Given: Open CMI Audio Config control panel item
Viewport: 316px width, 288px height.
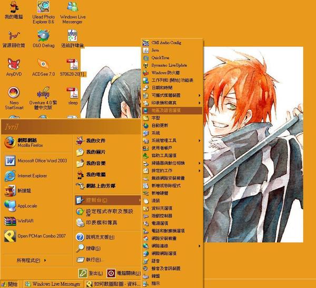Looking at the screenshot, I should [172, 43].
